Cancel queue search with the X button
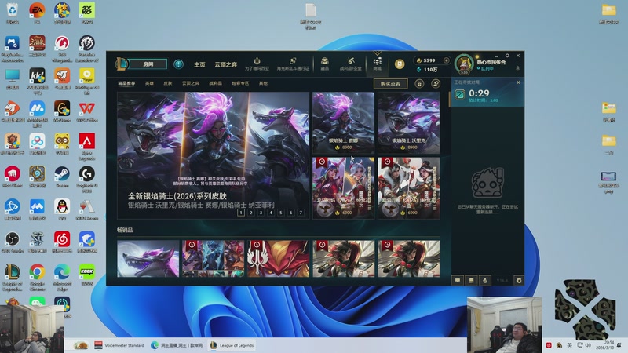Image resolution: width=628 pixels, height=353 pixels. 518,82
